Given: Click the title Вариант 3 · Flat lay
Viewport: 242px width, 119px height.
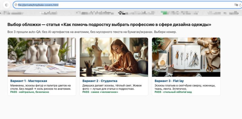Looking at the screenshot, I should tap(169, 81).
